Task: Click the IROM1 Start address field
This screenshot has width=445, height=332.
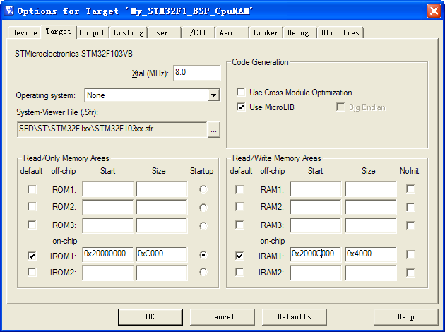Action: tap(108, 254)
